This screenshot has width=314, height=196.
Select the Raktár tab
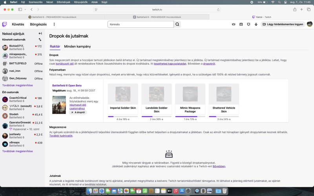[x=55, y=46]
